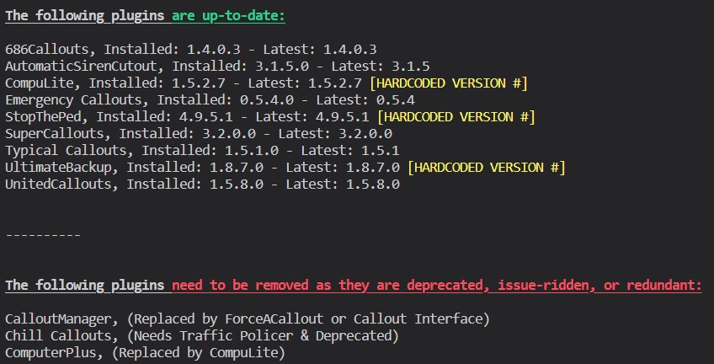Select the UnitedCallouts version line
The image size is (714, 364).
pyautogui.click(x=202, y=184)
